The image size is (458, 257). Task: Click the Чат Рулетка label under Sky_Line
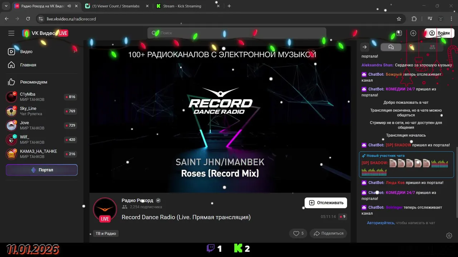click(31, 114)
